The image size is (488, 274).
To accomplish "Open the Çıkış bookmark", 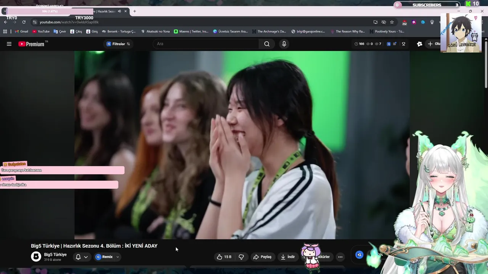I will 76,32.
